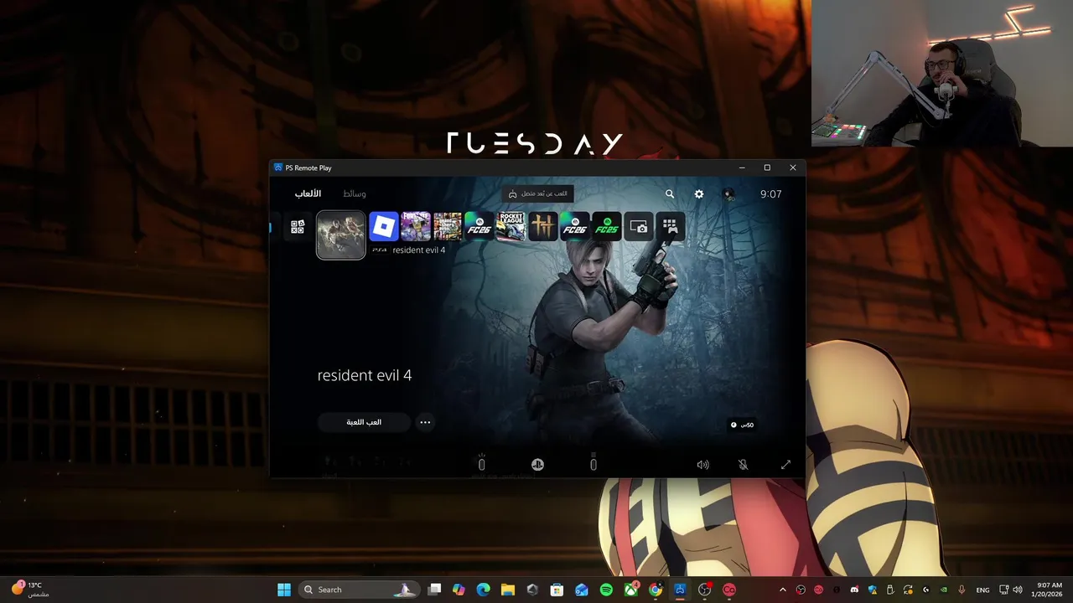Click the Create (share) button icon
The image size is (1073, 603).
481,464
